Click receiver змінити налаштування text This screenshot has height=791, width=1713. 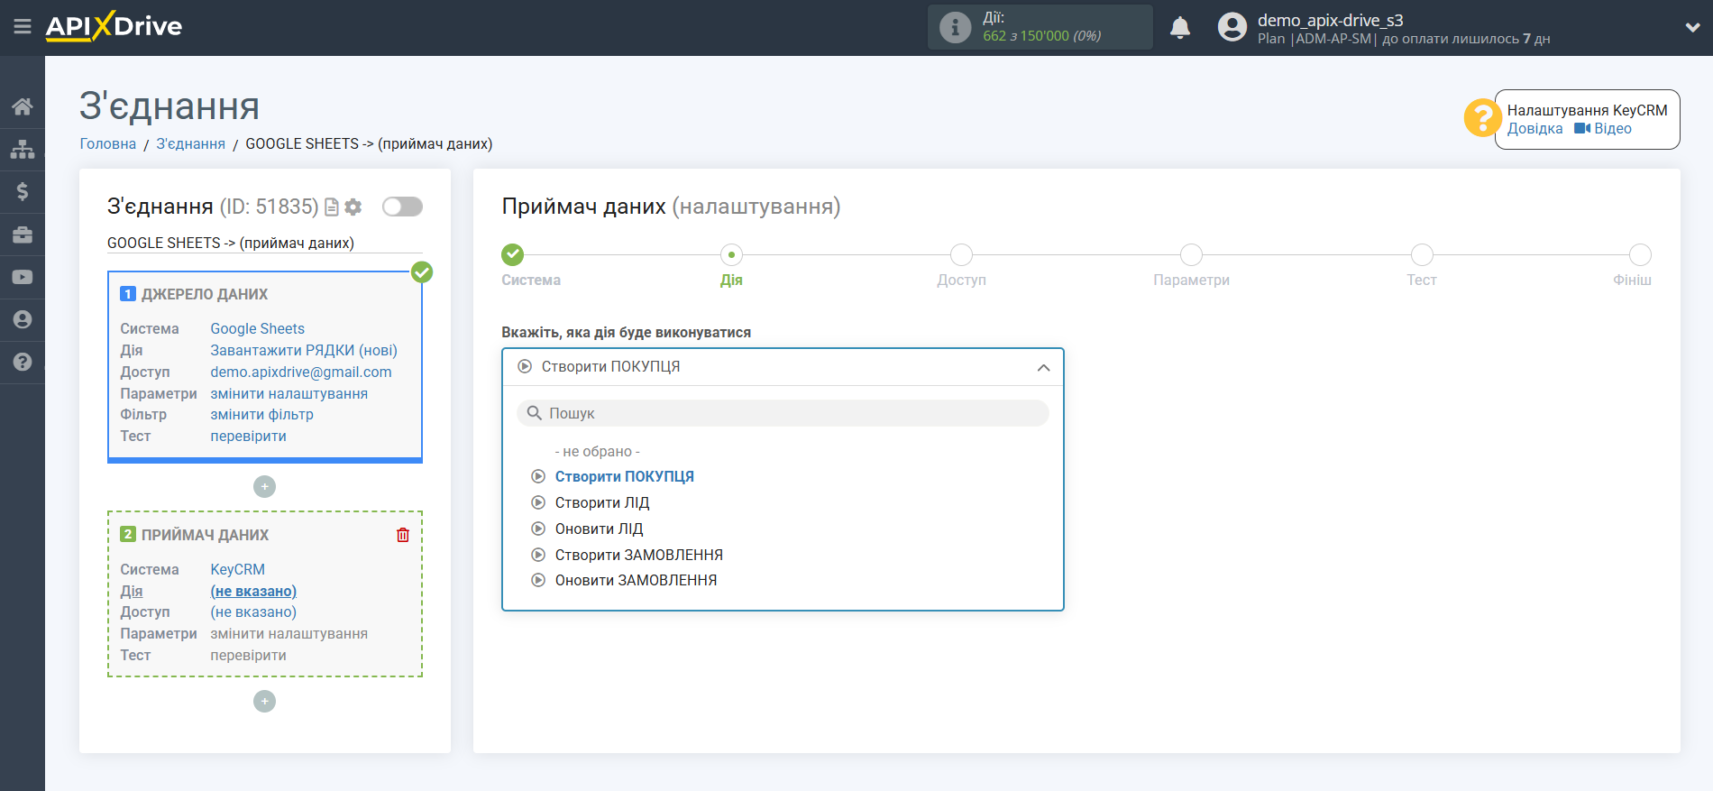point(289,633)
